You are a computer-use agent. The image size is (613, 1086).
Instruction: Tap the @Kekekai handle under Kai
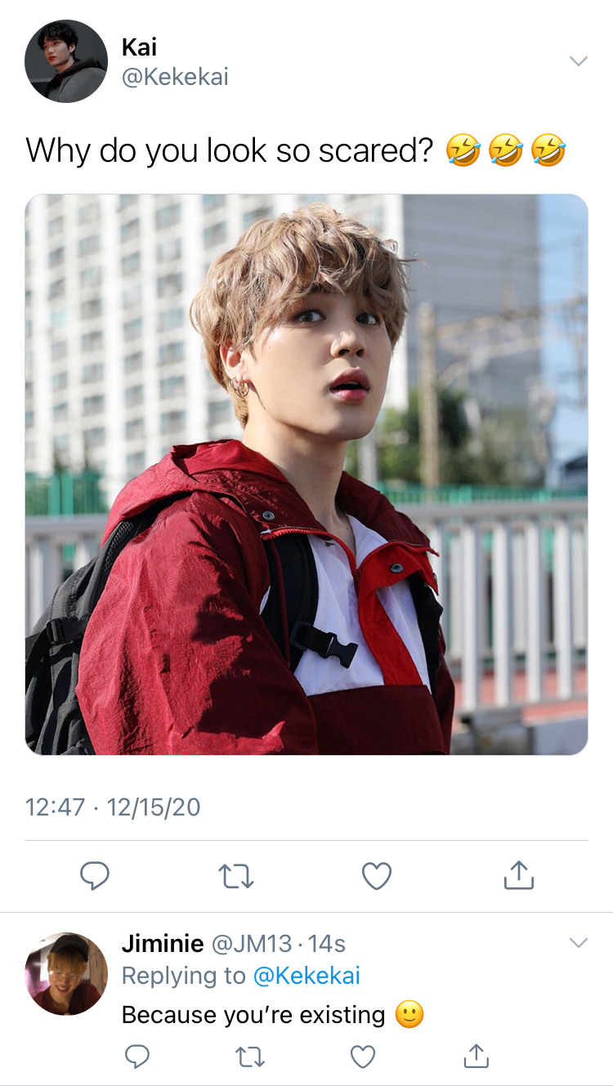(x=175, y=78)
